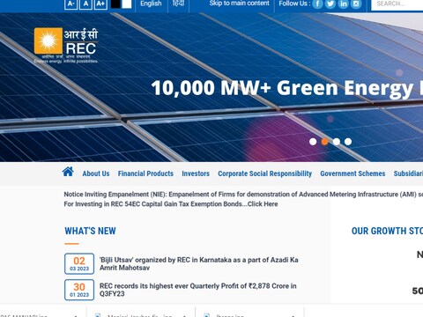Open the Subsidiaries menu

[x=408, y=173]
